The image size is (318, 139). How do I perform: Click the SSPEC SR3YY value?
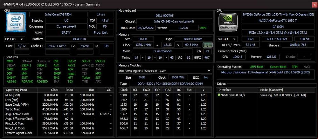66,33
